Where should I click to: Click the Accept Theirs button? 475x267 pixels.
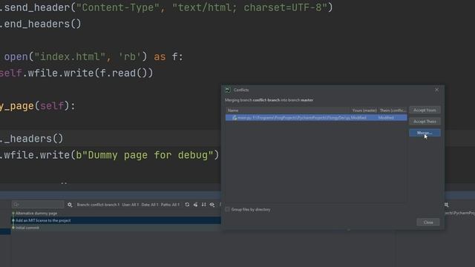click(425, 122)
